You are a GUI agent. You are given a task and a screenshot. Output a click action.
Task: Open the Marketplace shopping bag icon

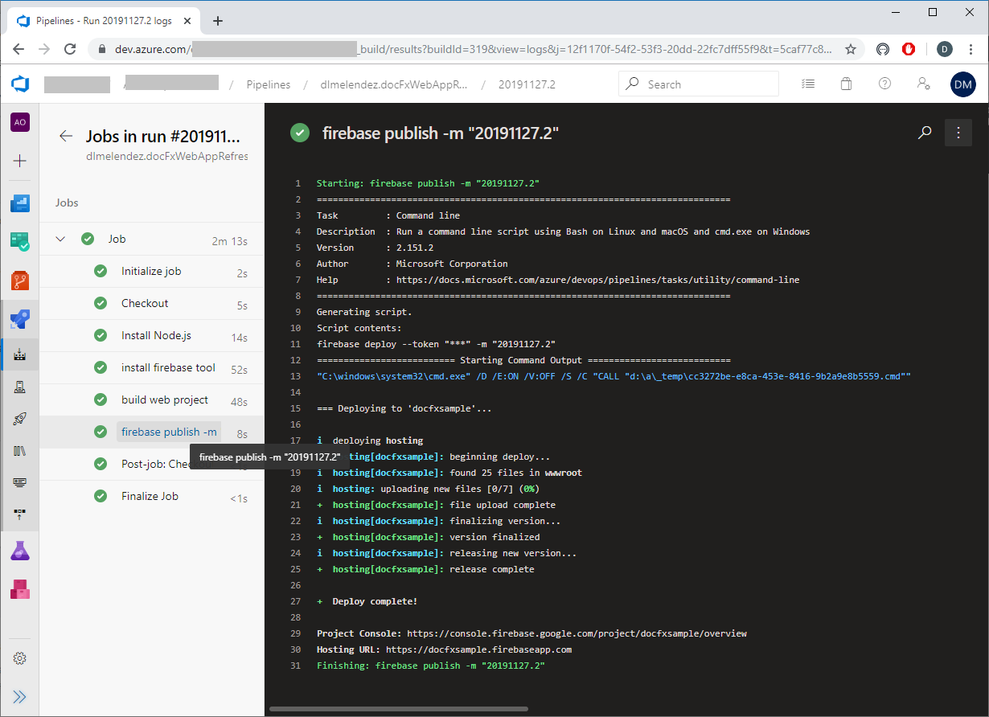(846, 84)
